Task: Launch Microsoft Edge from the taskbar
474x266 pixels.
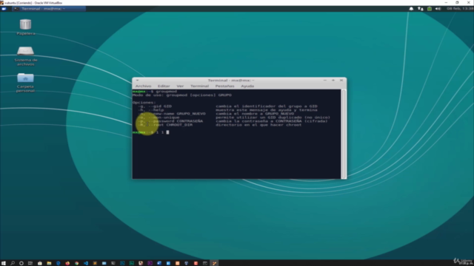Action: pos(58,263)
